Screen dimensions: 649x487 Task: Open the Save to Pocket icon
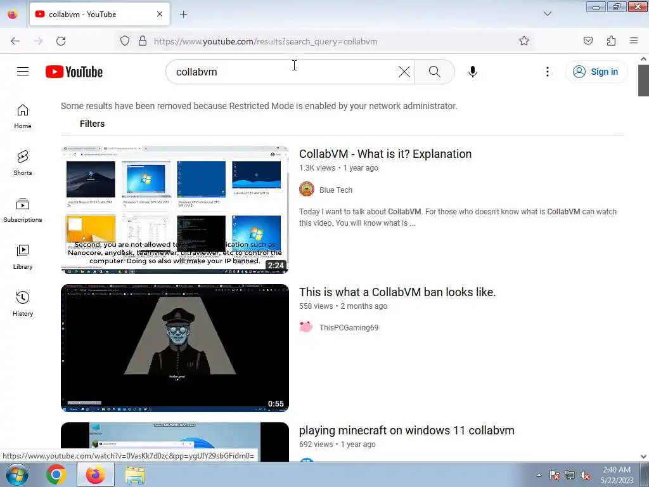click(588, 41)
